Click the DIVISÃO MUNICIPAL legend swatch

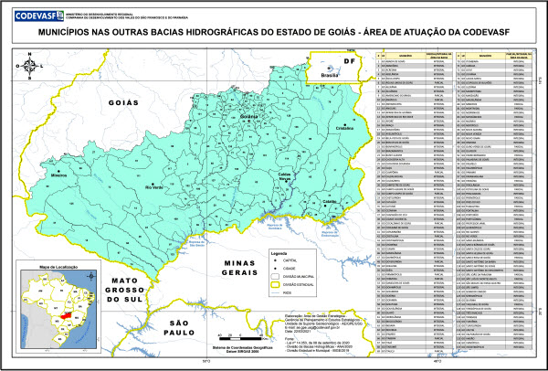(x=275, y=277)
